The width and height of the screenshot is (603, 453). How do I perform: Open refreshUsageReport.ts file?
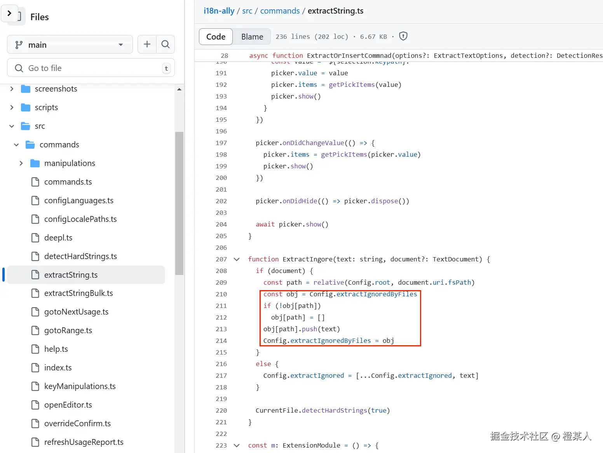point(84,442)
